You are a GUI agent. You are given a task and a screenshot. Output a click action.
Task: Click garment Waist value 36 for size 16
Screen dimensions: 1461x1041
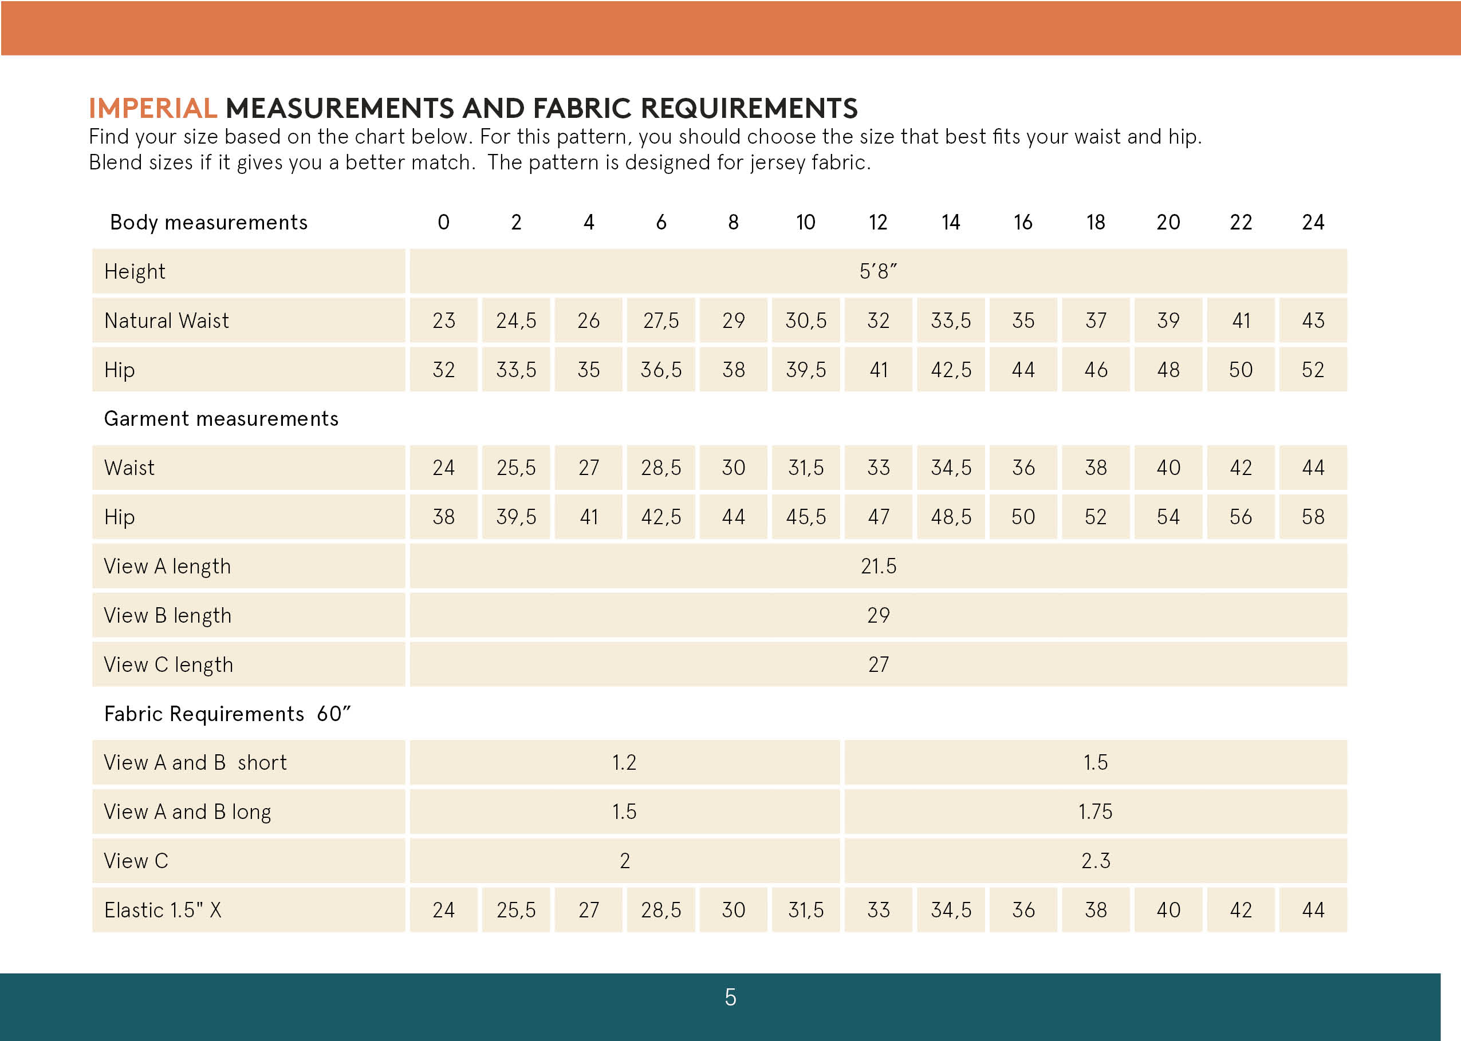(1023, 468)
